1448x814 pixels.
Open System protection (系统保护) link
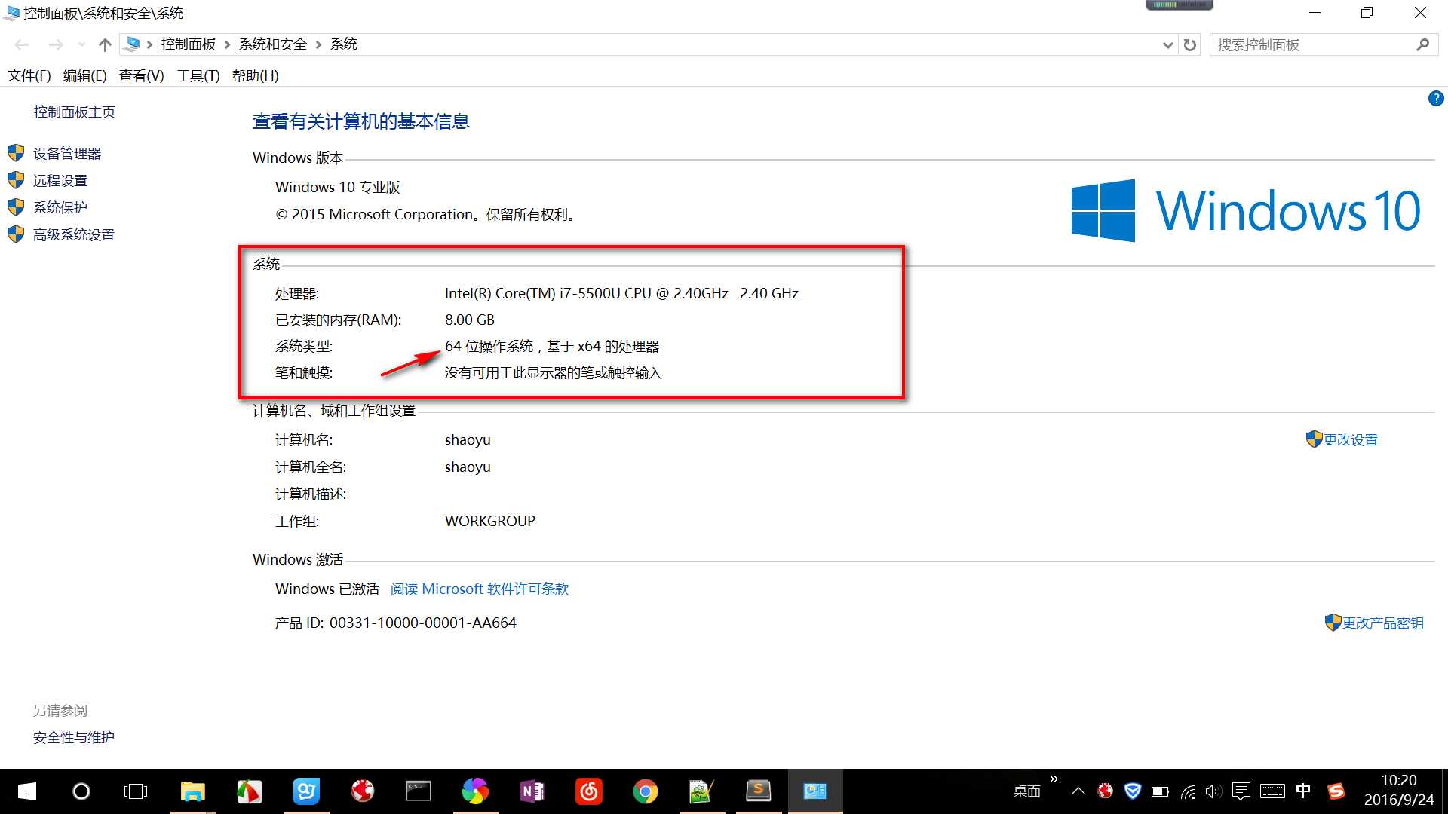[x=60, y=207]
